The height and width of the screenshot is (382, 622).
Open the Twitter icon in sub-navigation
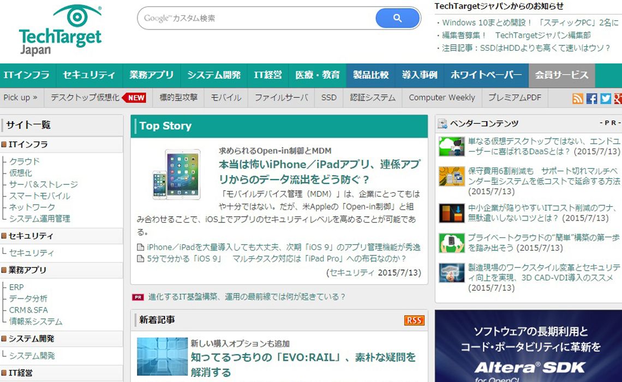point(605,98)
